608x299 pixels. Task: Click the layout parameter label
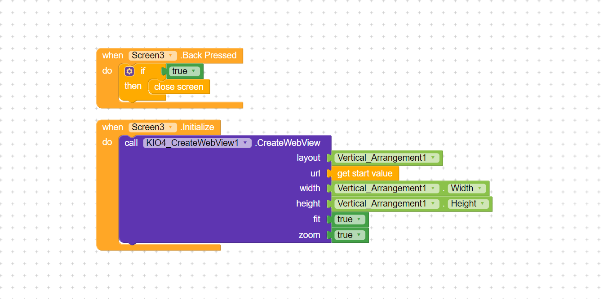click(x=308, y=158)
